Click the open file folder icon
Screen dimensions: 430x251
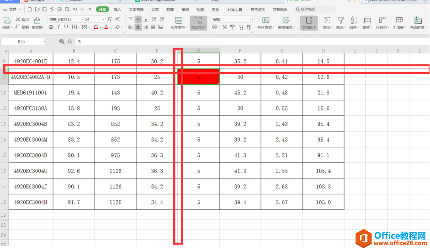(37, 9)
